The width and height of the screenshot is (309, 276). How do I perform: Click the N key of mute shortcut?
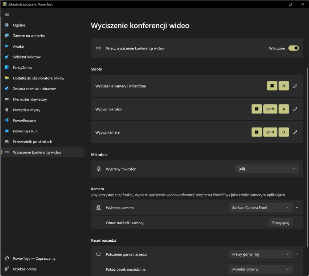click(284, 86)
